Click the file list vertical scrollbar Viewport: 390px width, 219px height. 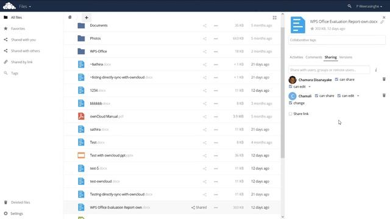[282, 92]
